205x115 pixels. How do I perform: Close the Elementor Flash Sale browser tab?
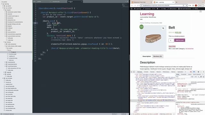pos(151,2)
